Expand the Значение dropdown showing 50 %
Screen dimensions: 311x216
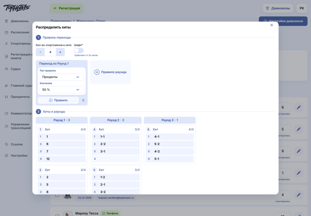click(x=61, y=90)
